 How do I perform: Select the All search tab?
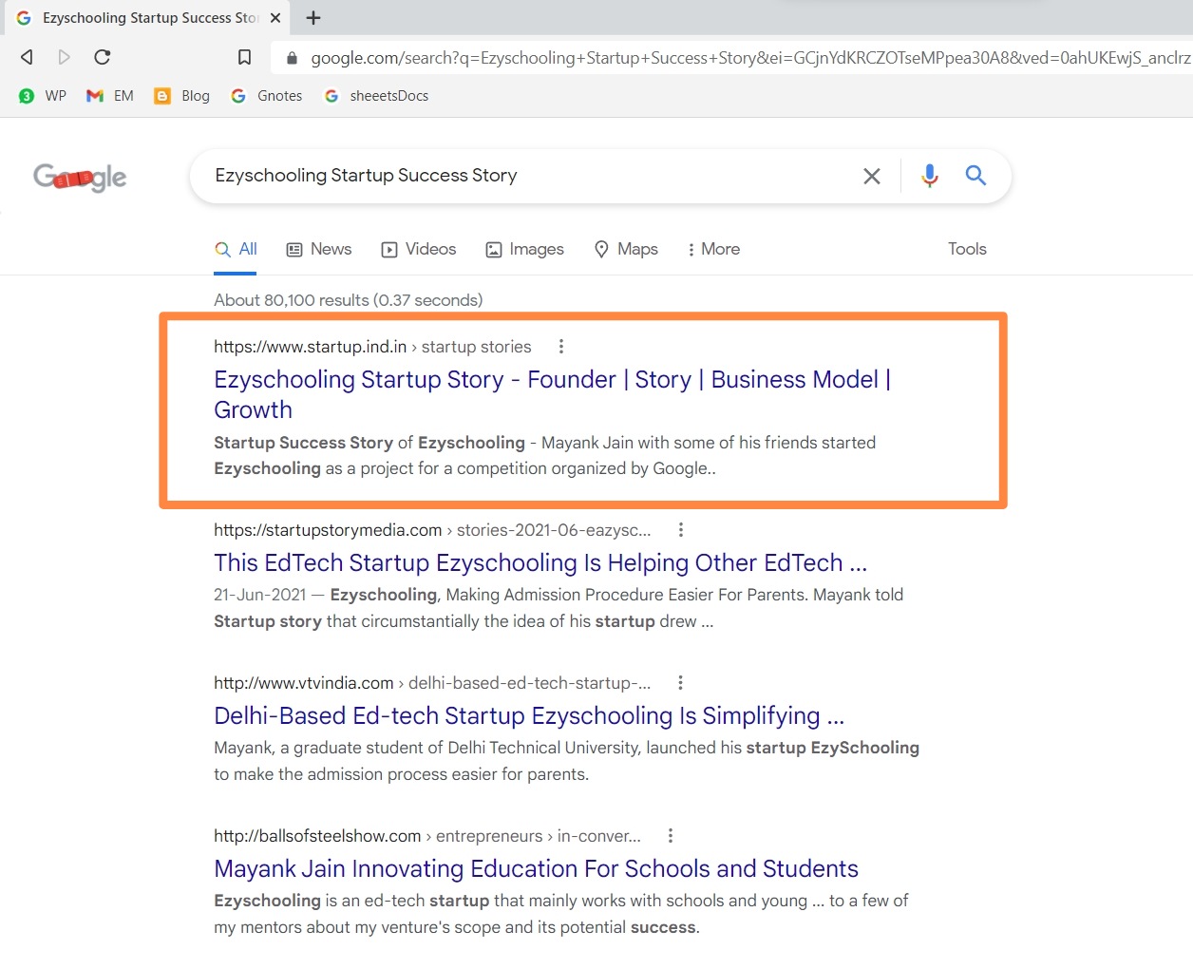point(236,249)
